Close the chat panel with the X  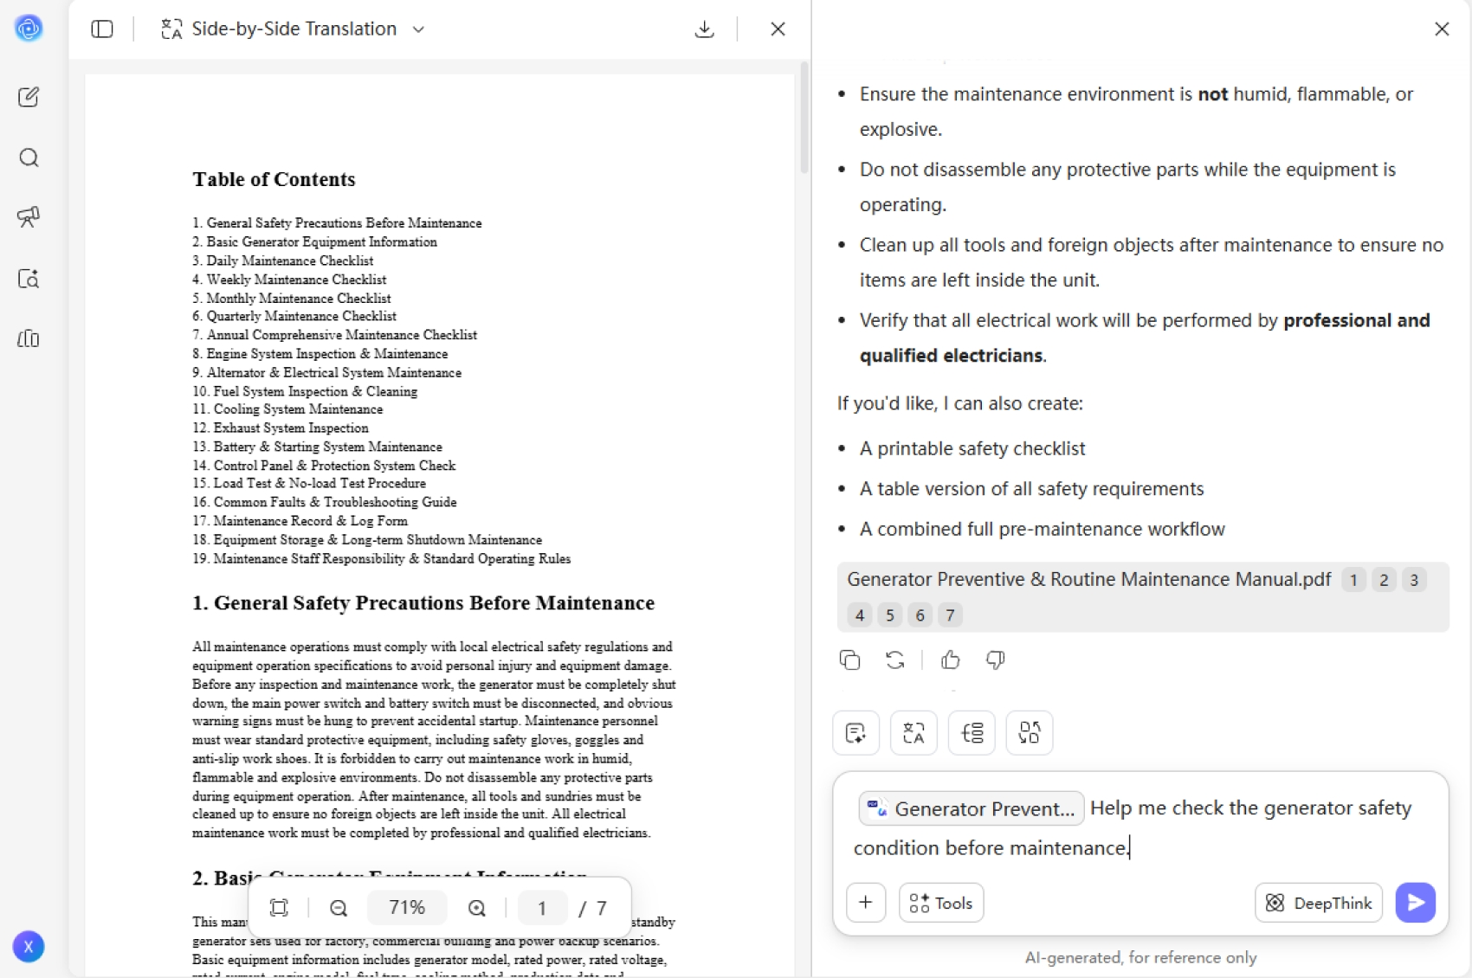pyautogui.click(x=1442, y=29)
